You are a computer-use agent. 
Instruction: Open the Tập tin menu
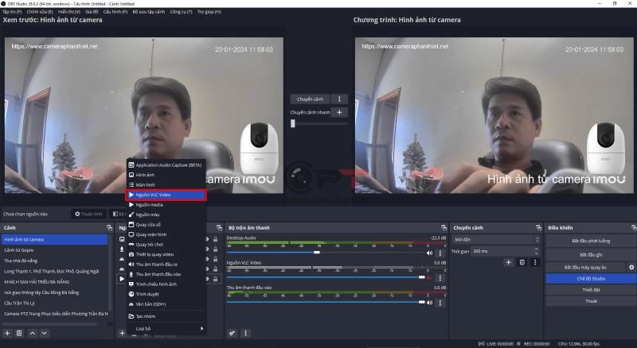coord(12,12)
